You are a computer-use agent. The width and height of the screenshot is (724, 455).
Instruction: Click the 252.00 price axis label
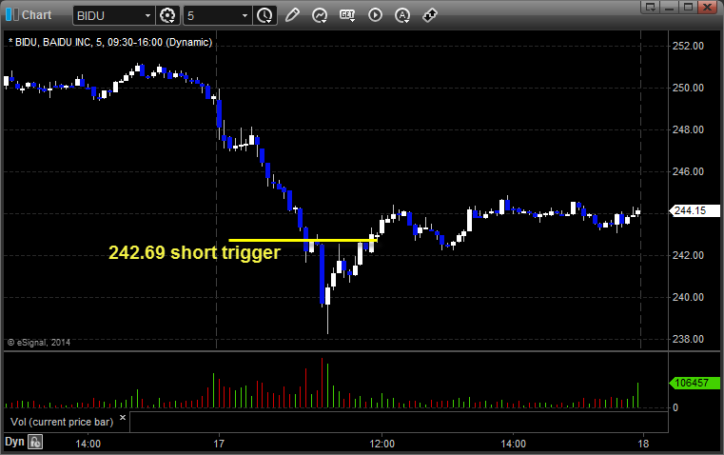tap(688, 46)
